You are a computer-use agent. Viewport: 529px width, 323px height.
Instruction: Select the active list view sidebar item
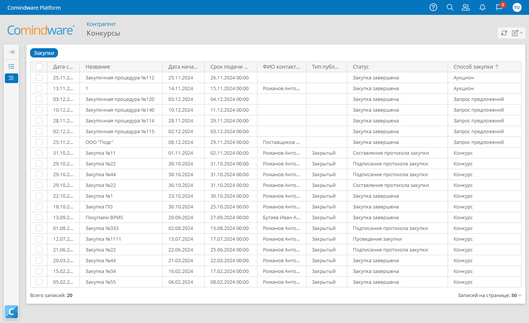(x=12, y=78)
